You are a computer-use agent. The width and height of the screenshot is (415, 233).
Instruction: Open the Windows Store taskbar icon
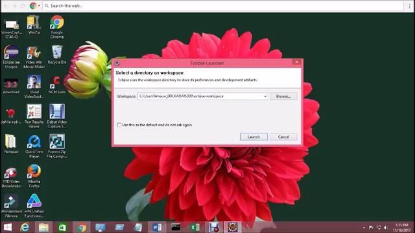point(62,227)
